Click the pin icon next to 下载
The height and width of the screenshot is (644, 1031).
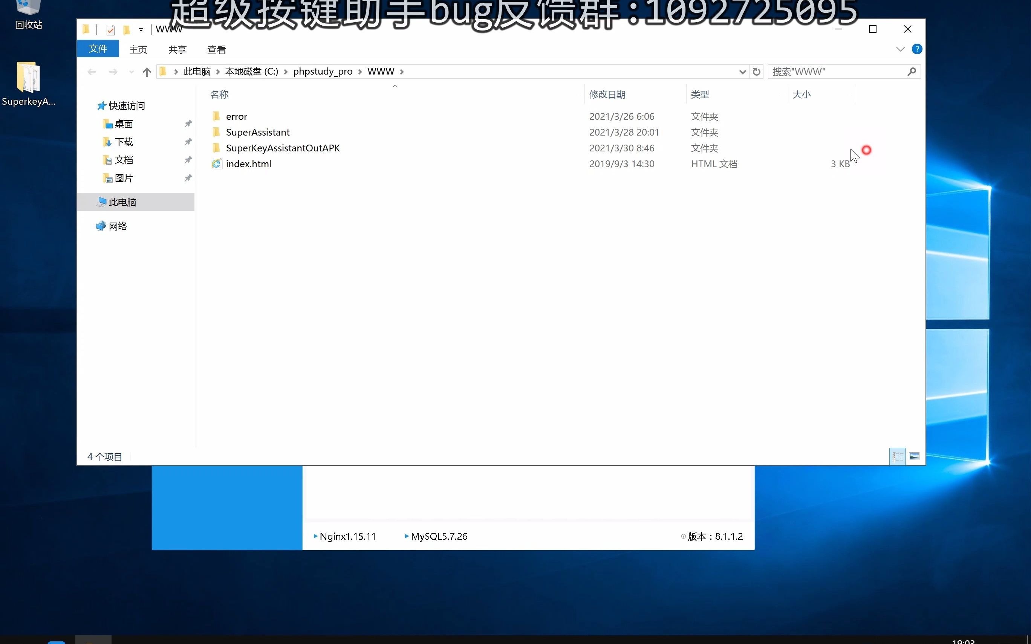[x=188, y=141]
